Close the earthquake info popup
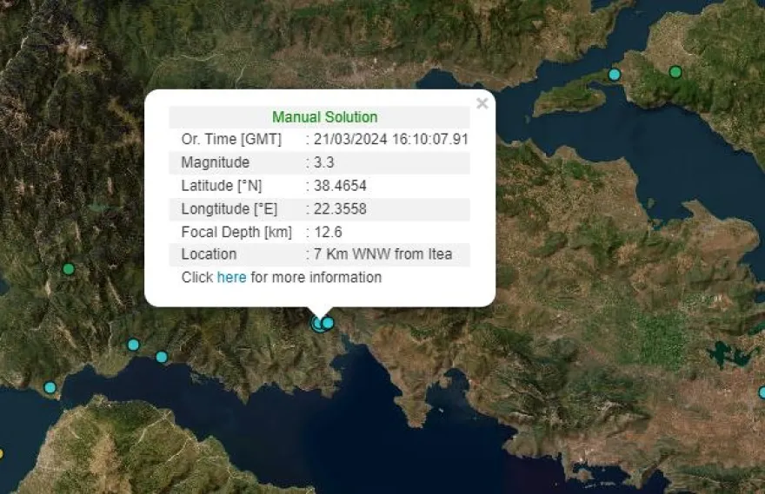Viewport: 765px width, 494px height. (x=482, y=103)
